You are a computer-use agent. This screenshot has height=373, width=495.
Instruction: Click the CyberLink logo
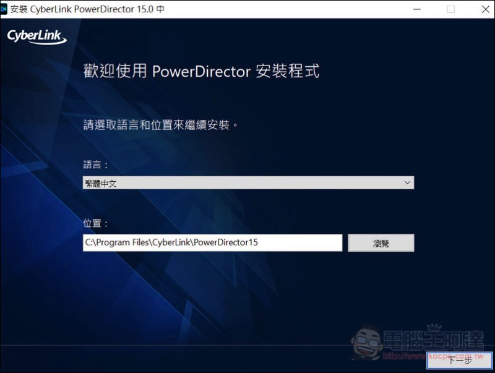tap(37, 37)
